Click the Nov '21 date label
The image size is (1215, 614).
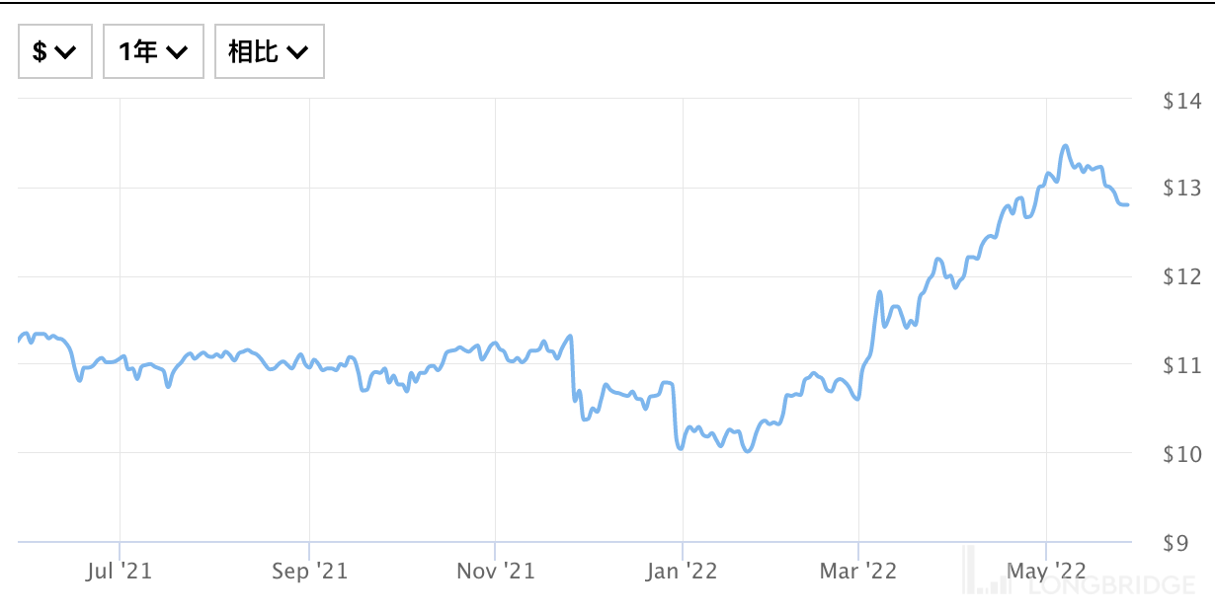[495, 571]
